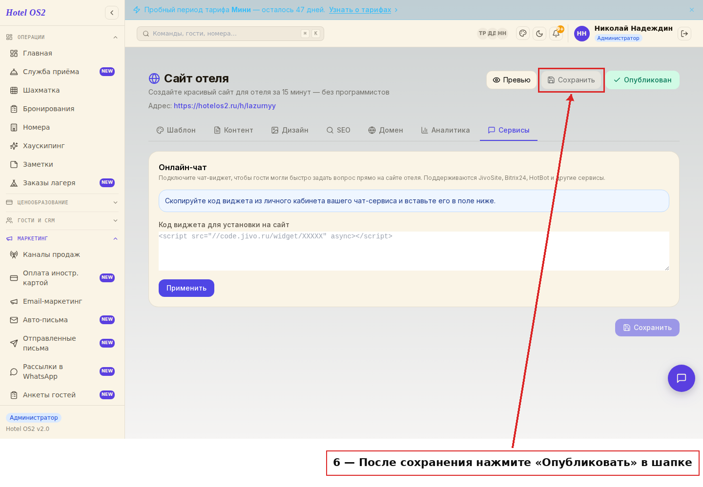
Task: Click the Николай Надеждин user name
Action: click(634, 28)
